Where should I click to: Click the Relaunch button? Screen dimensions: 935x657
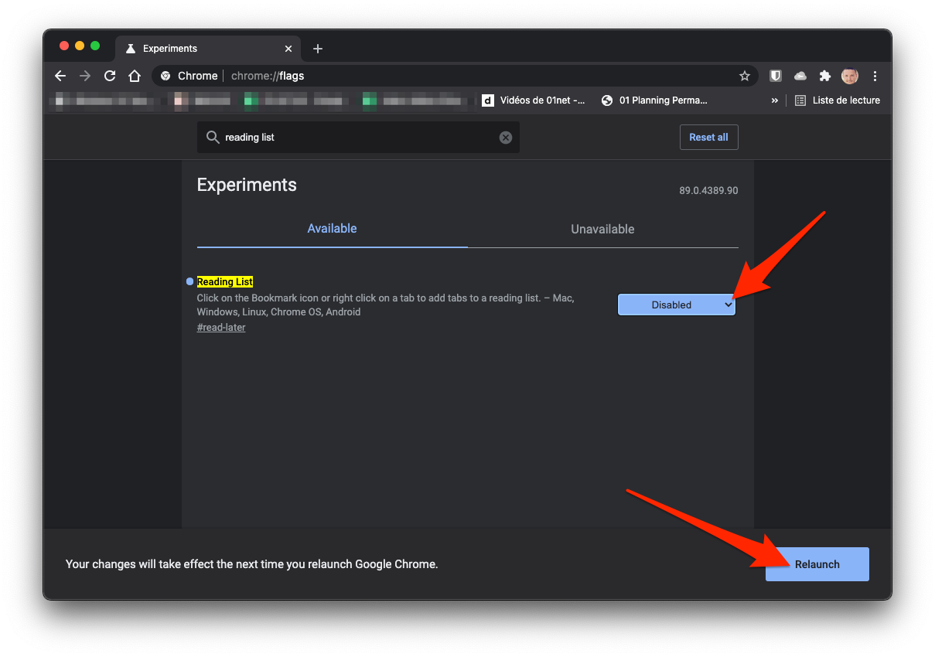tap(817, 564)
